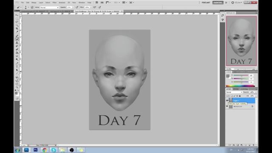Screen dimensions: 272x153
Task: Select the Move tool
Action: click(17, 15)
